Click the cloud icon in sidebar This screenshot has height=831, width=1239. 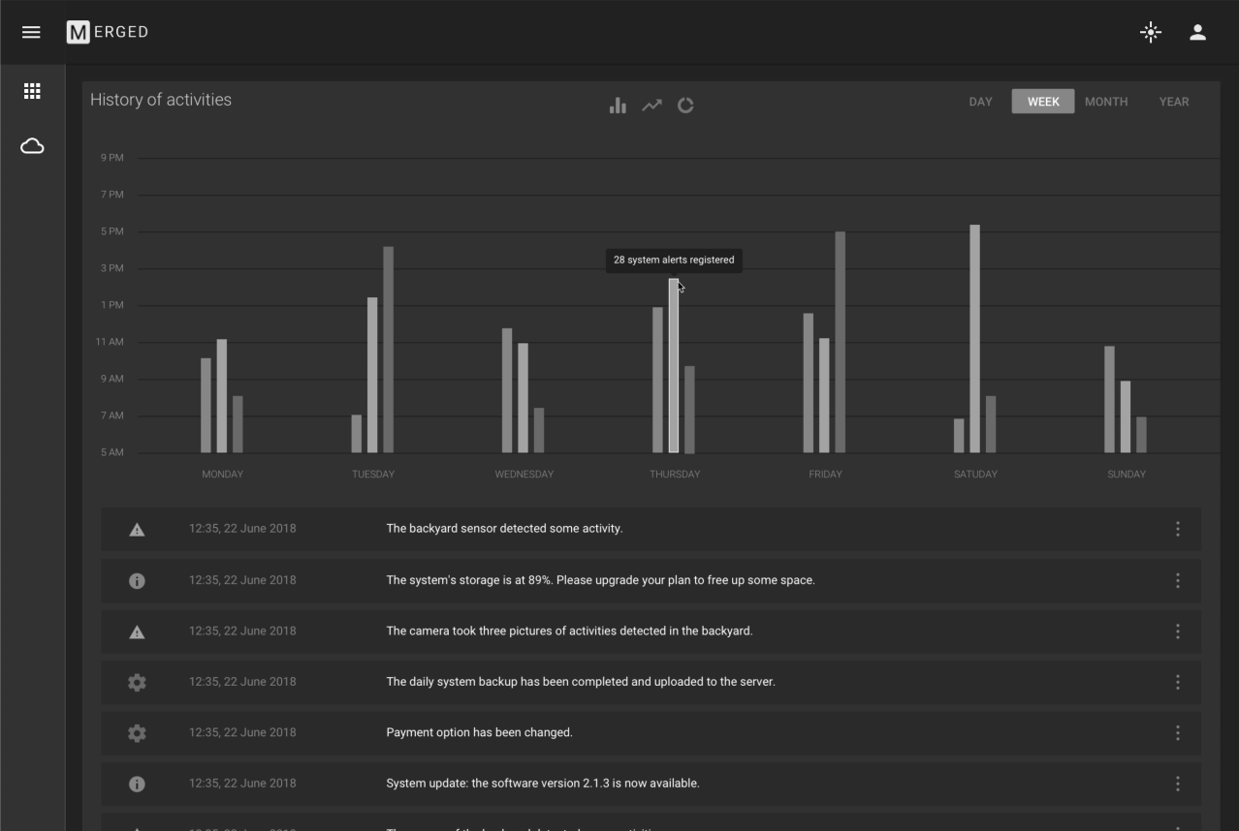(32, 146)
